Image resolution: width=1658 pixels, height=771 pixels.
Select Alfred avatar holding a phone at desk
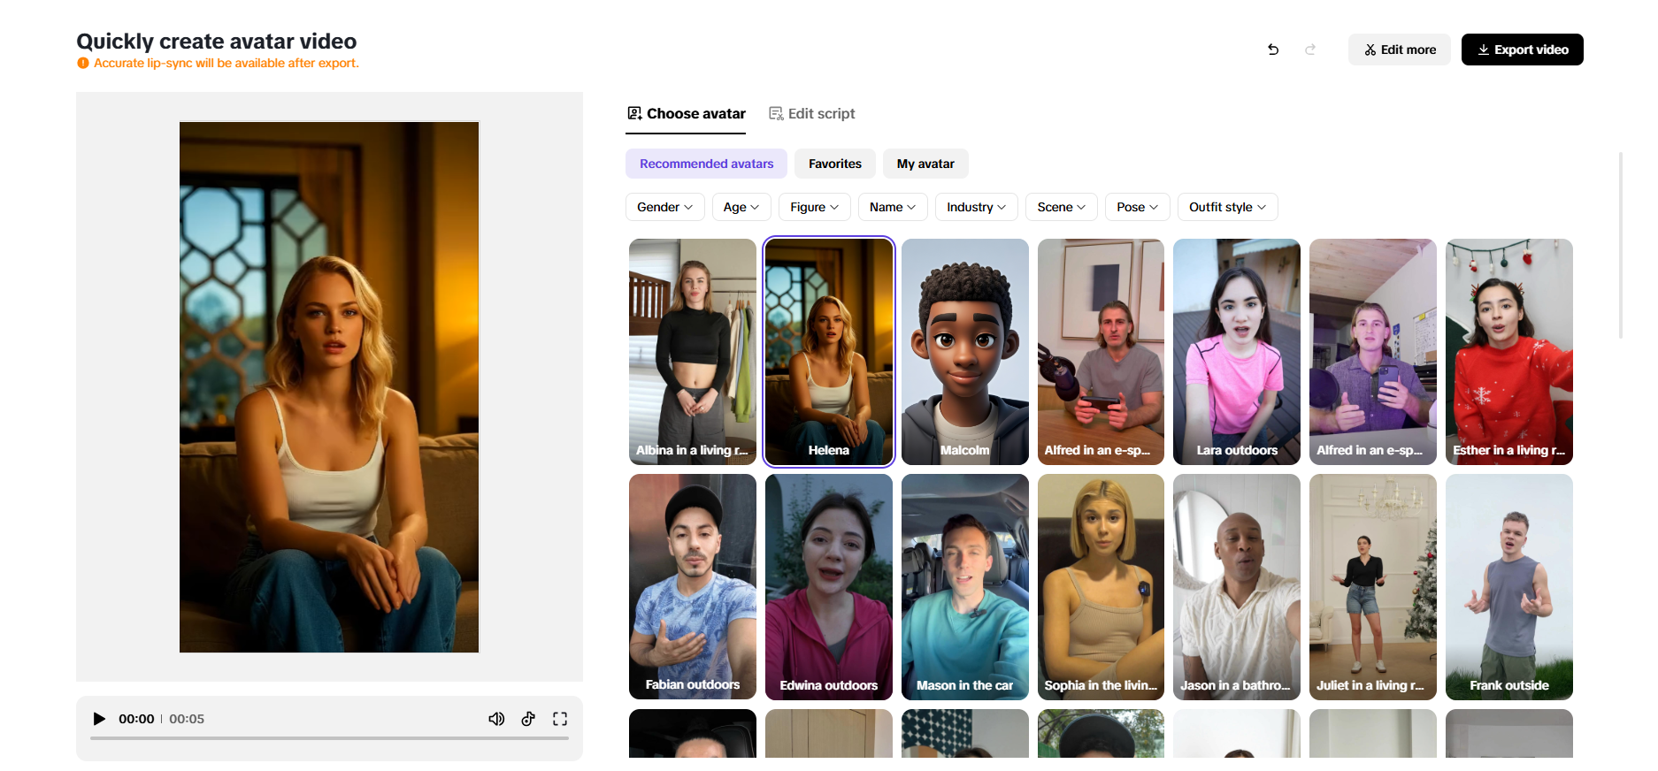(1101, 352)
